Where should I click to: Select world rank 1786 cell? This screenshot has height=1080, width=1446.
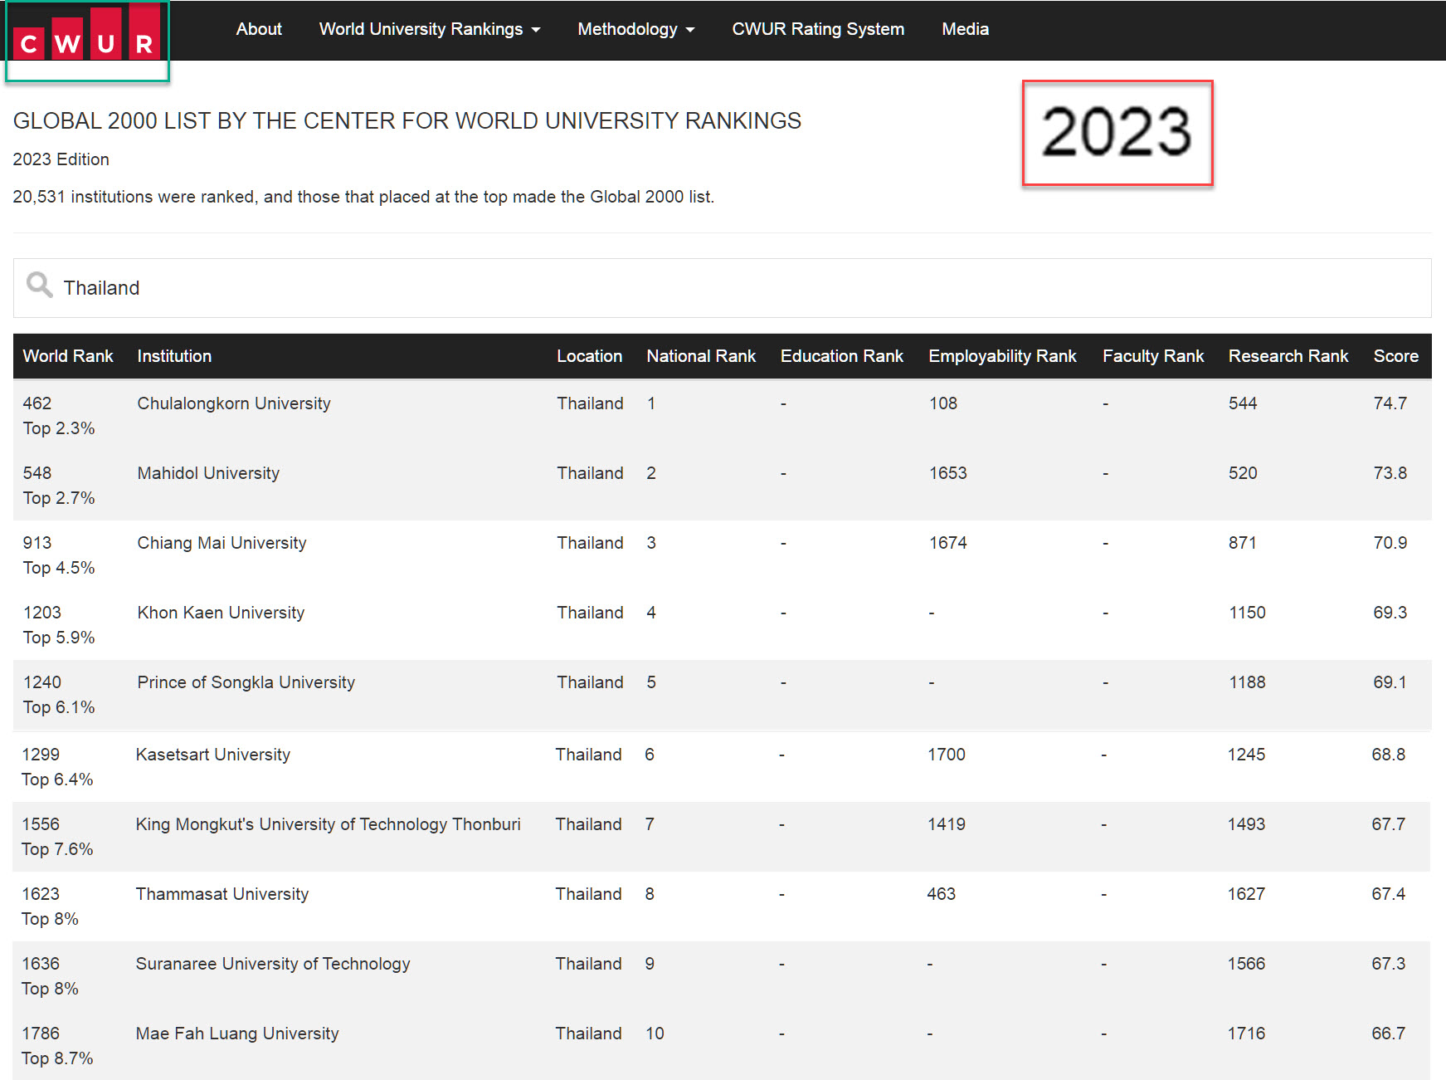click(x=41, y=1034)
